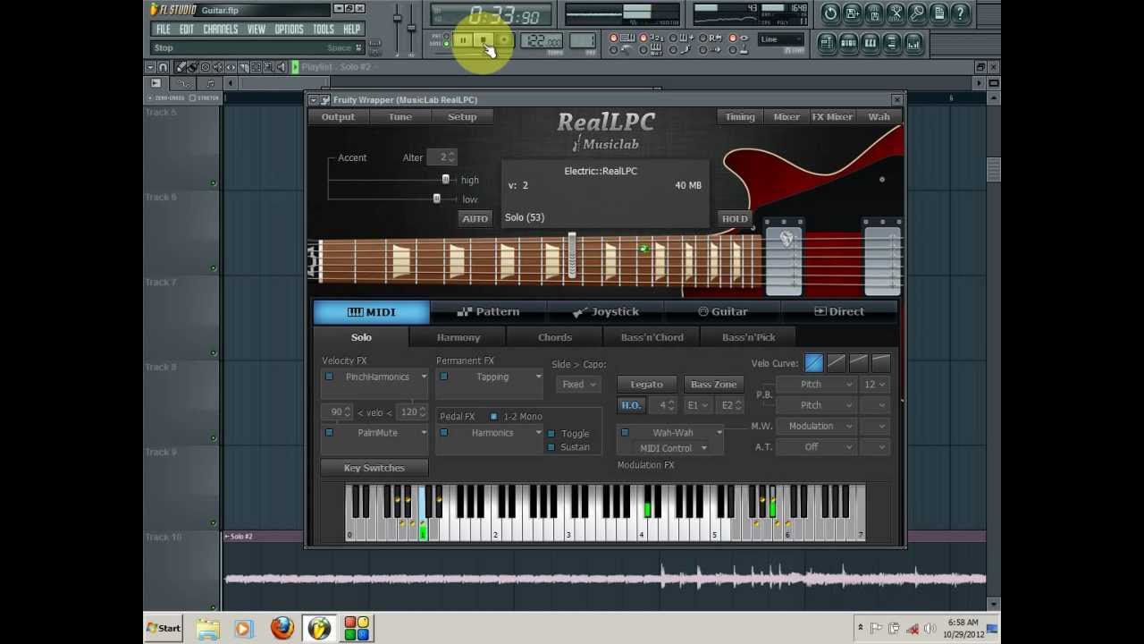This screenshot has height=644, width=1144.
Task: Open the CHANNELS menu
Action: pos(220,29)
